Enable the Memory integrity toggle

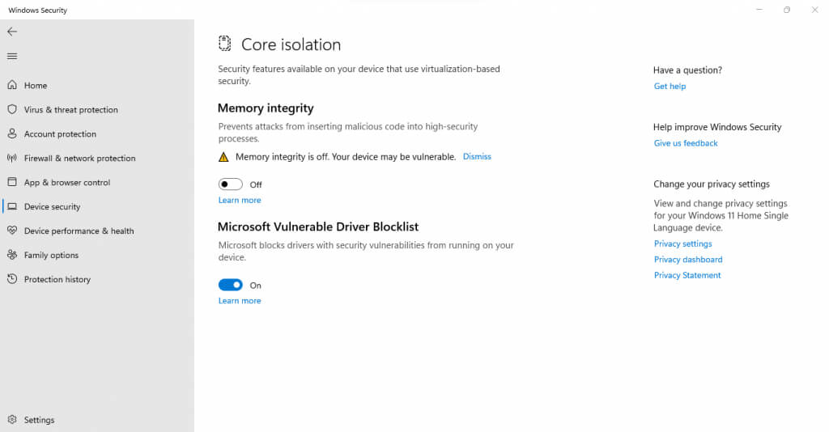click(x=231, y=184)
